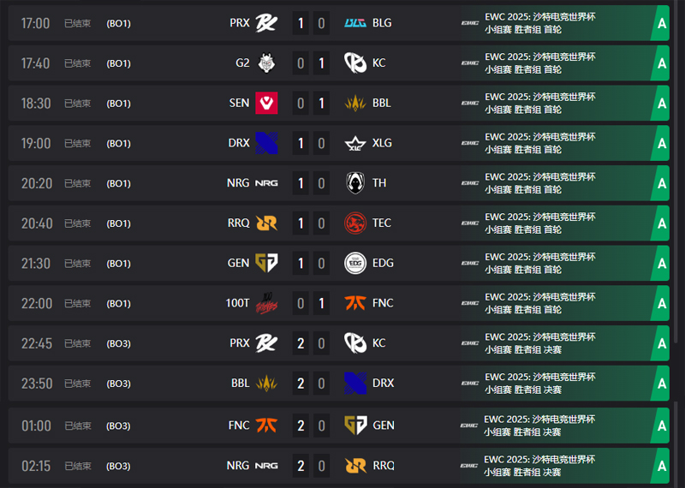Image resolution: width=685 pixels, height=488 pixels.
Task: Click the XLG star logo
Action: click(x=355, y=143)
